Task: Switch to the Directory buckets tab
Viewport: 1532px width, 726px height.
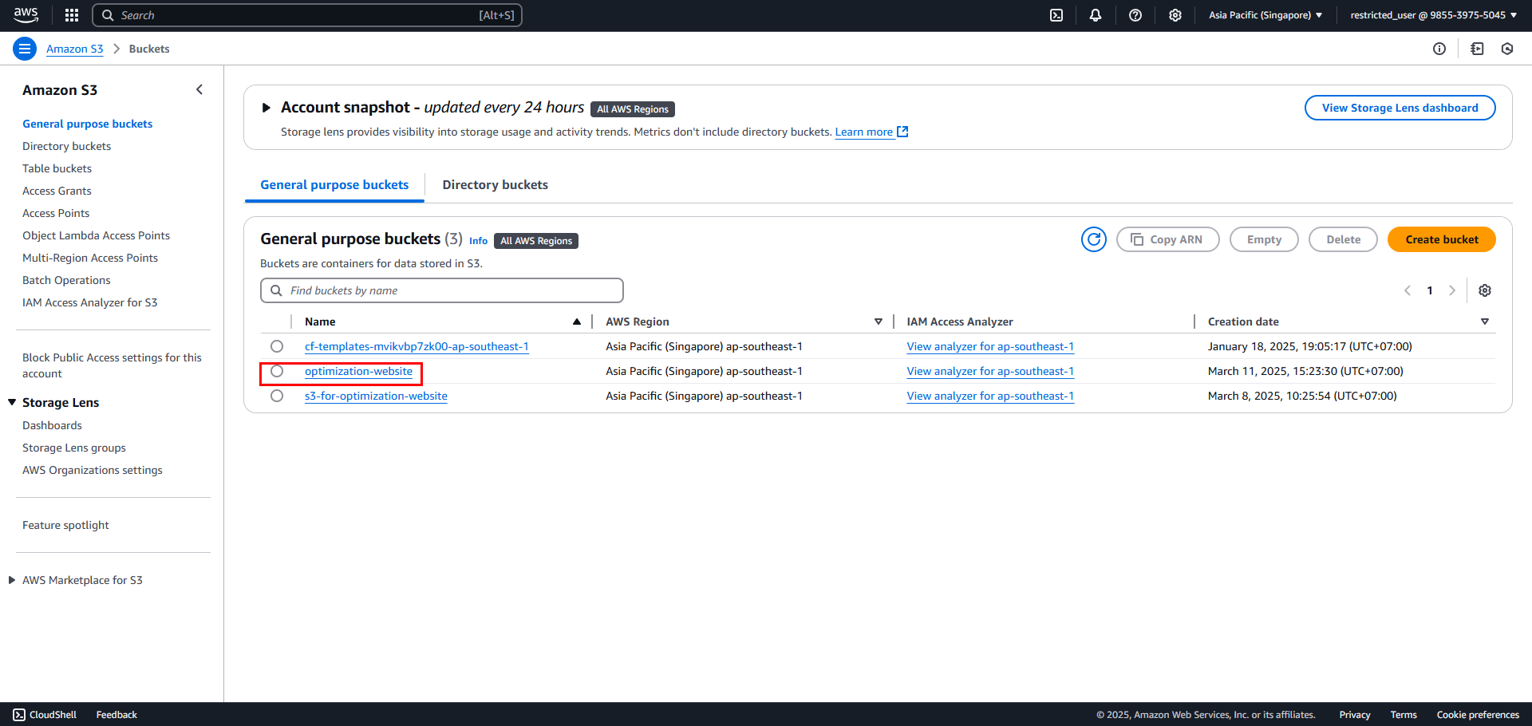Action: click(496, 185)
